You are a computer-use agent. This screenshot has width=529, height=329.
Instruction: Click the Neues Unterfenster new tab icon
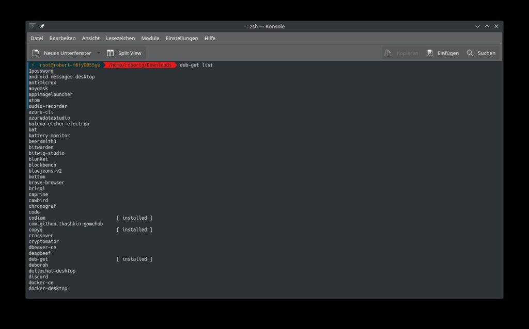tap(36, 53)
